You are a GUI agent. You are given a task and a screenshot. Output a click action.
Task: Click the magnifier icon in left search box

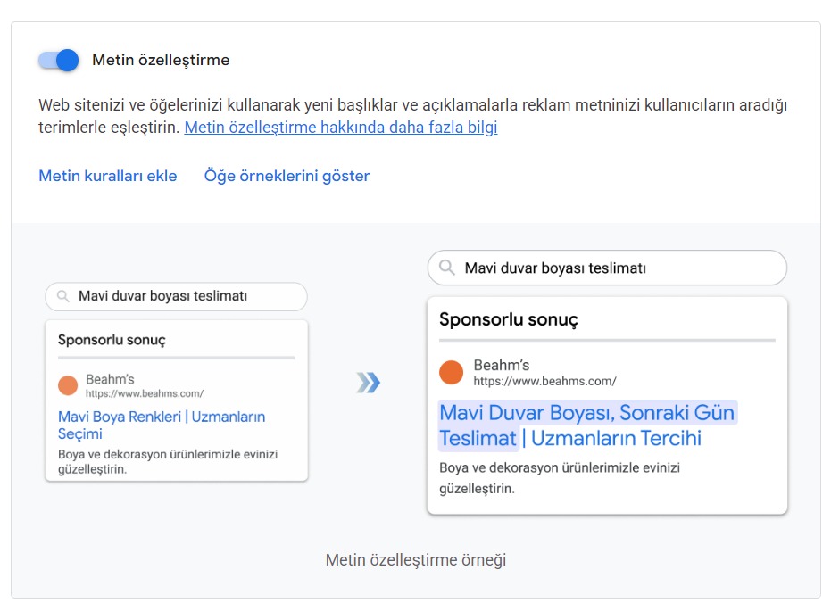coord(63,296)
